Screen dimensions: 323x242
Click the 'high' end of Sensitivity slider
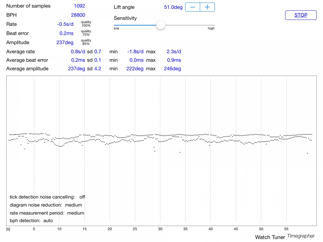(211, 28)
